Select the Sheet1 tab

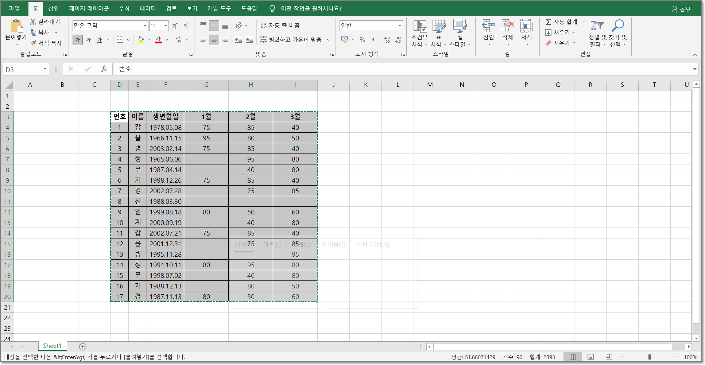[x=52, y=346]
